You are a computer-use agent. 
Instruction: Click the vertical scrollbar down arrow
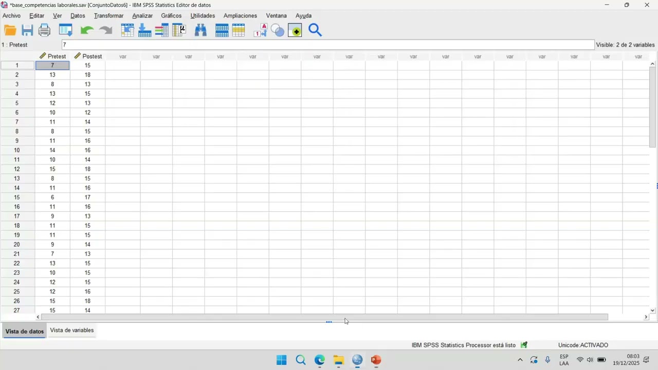tap(653, 310)
